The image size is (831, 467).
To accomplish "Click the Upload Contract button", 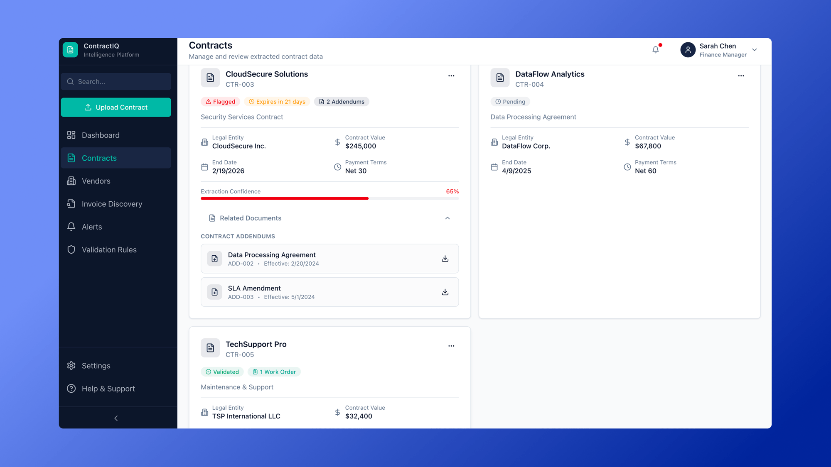I will click(116, 108).
